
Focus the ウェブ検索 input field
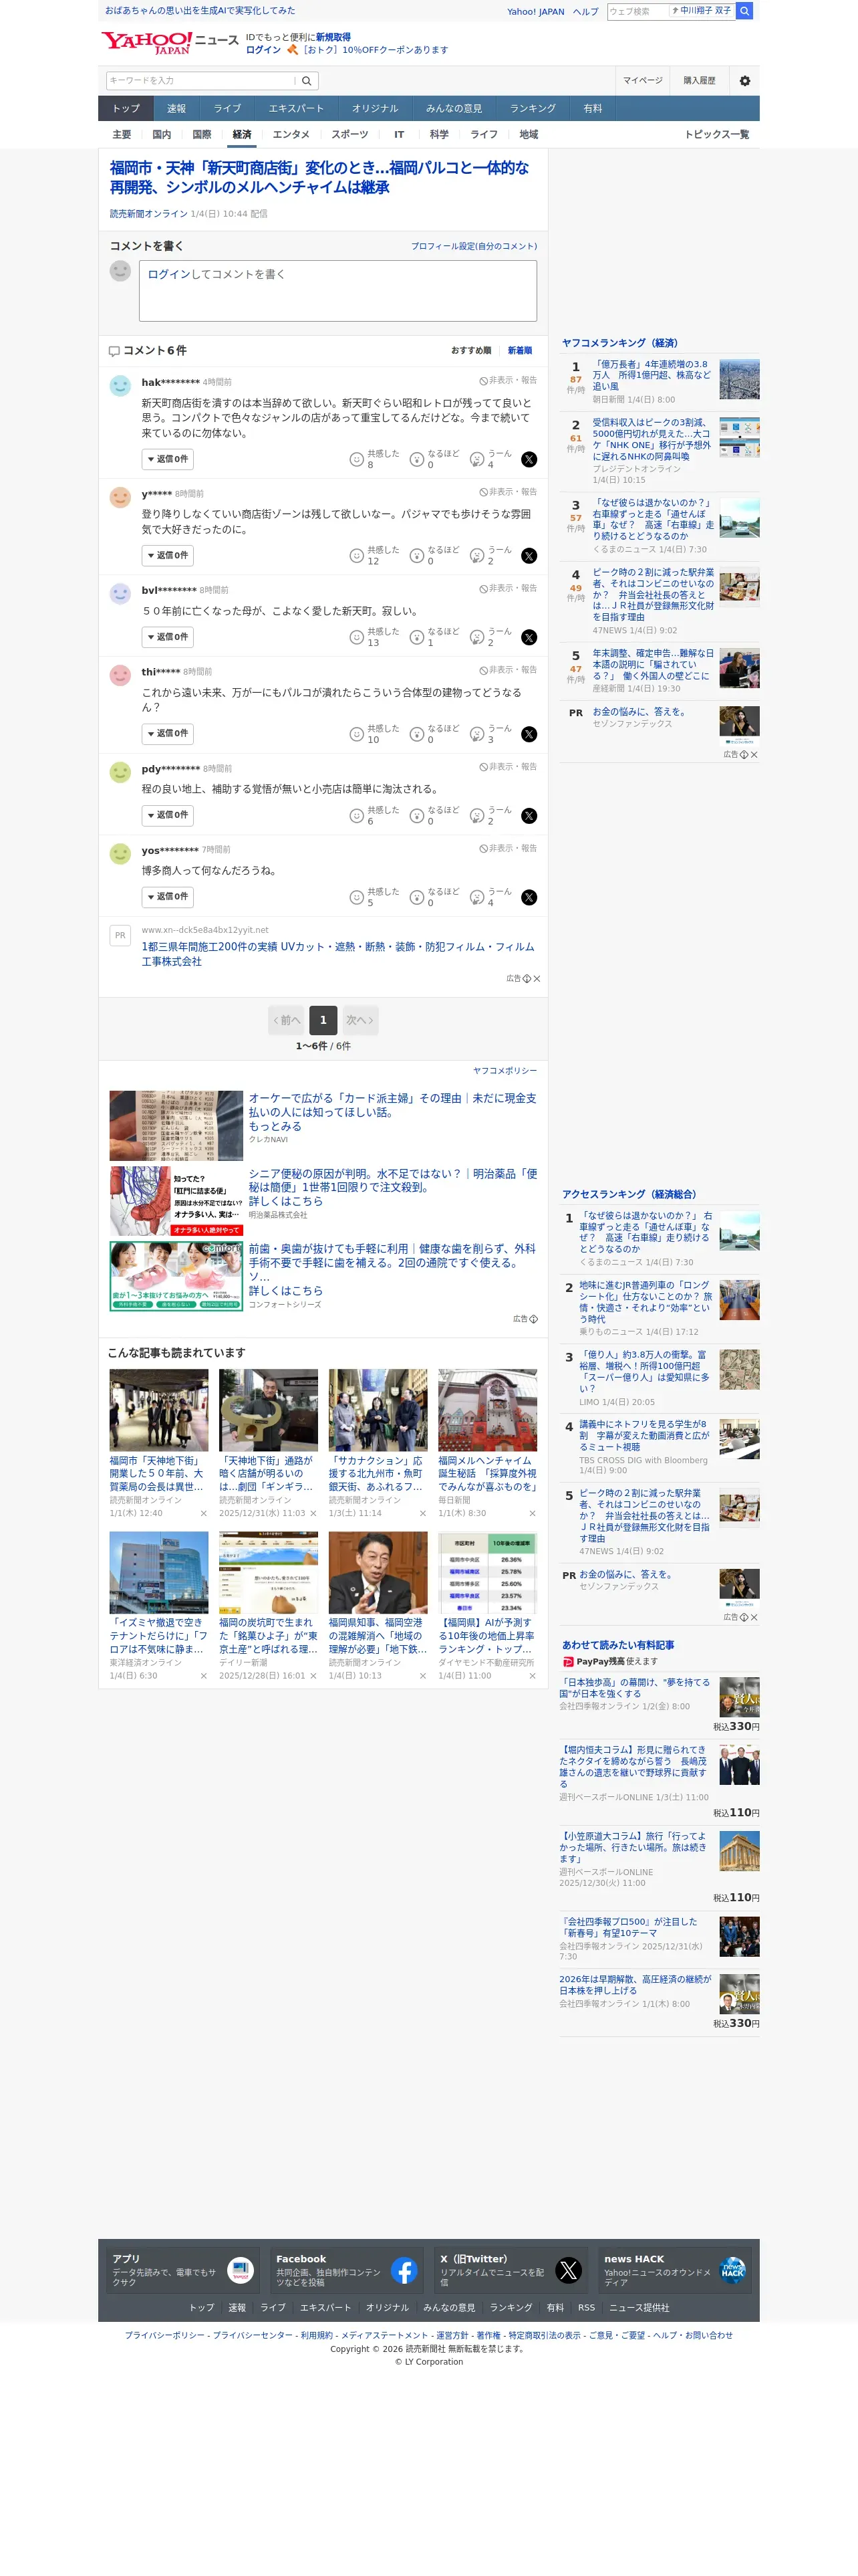[637, 11]
